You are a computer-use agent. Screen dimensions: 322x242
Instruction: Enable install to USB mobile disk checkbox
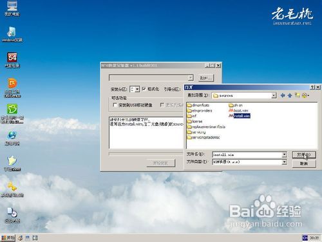(x=115, y=105)
